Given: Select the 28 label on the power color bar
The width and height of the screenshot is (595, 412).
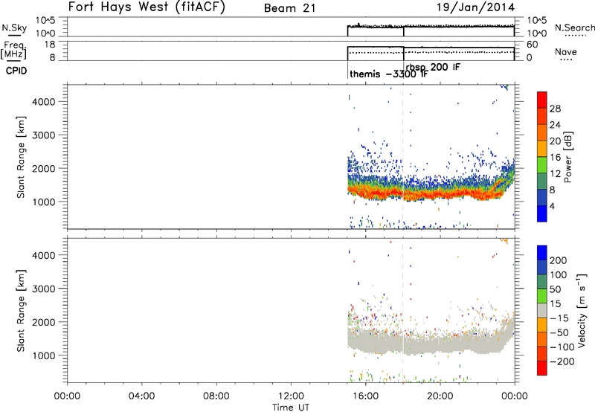Looking at the screenshot, I should (x=555, y=109).
